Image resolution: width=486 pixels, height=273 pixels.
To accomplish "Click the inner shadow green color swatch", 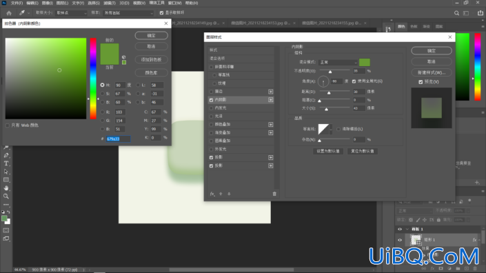I will tap(365, 62).
